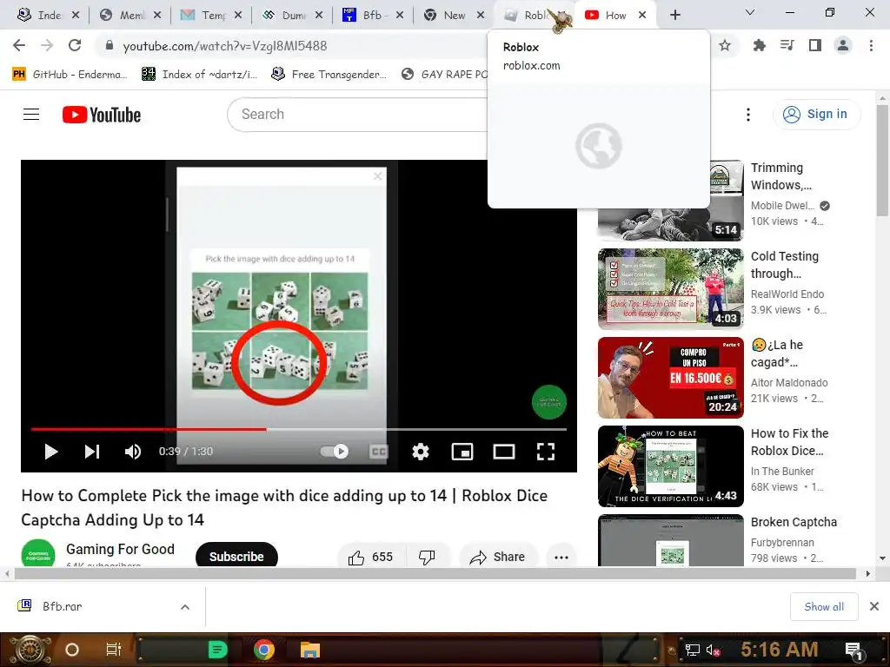Seek on the red video progress bar
Image resolution: width=890 pixels, height=667 pixels.
(x=149, y=429)
